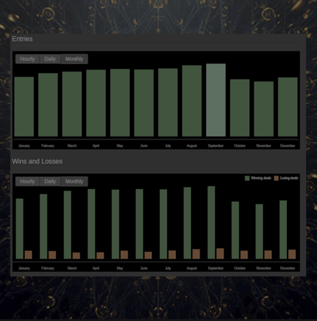The width and height of the screenshot is (317, 321).
Task: Click April losing deals brown bar
Action: (x=100, y=255)
